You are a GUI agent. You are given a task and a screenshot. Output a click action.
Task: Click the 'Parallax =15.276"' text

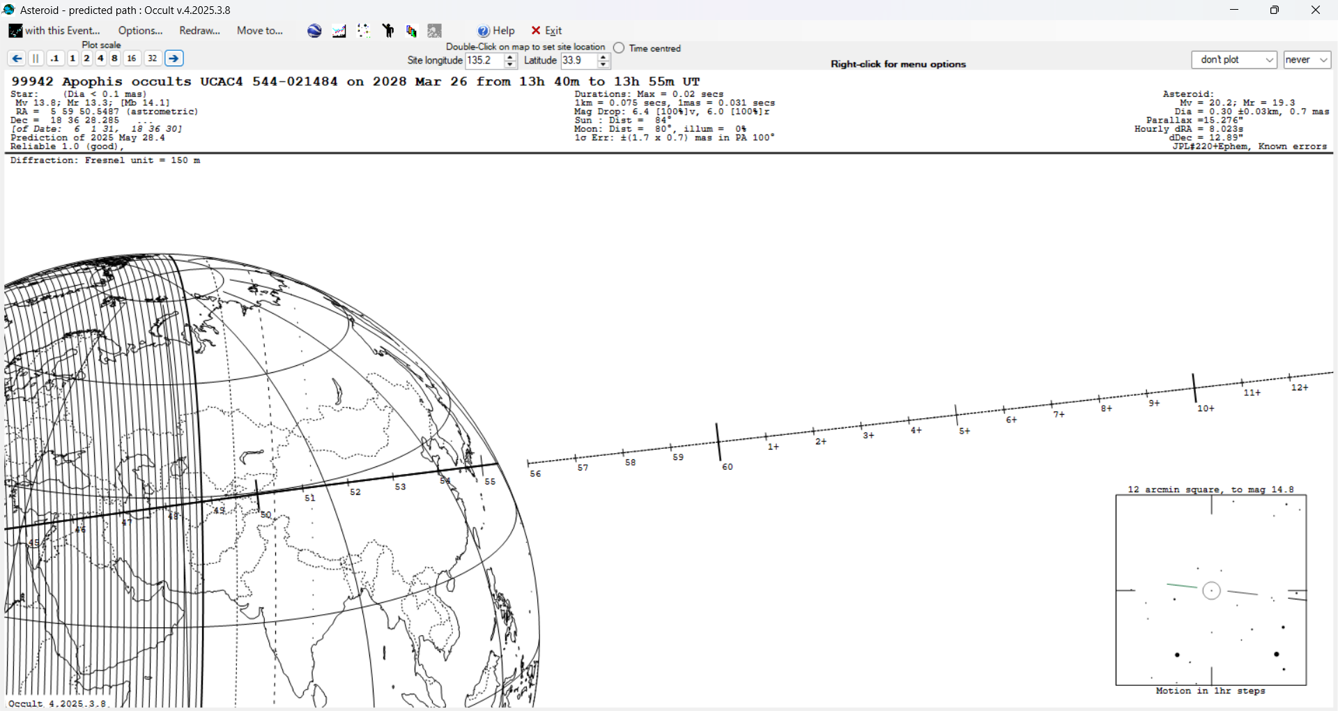click(x=1194, y=121)
